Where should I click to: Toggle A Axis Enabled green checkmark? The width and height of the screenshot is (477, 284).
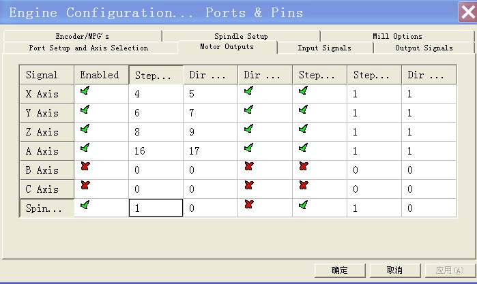click(85, 148)
